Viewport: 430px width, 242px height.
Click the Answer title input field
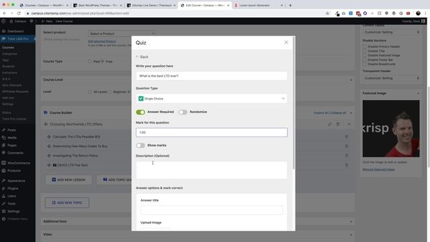[212, 210]
